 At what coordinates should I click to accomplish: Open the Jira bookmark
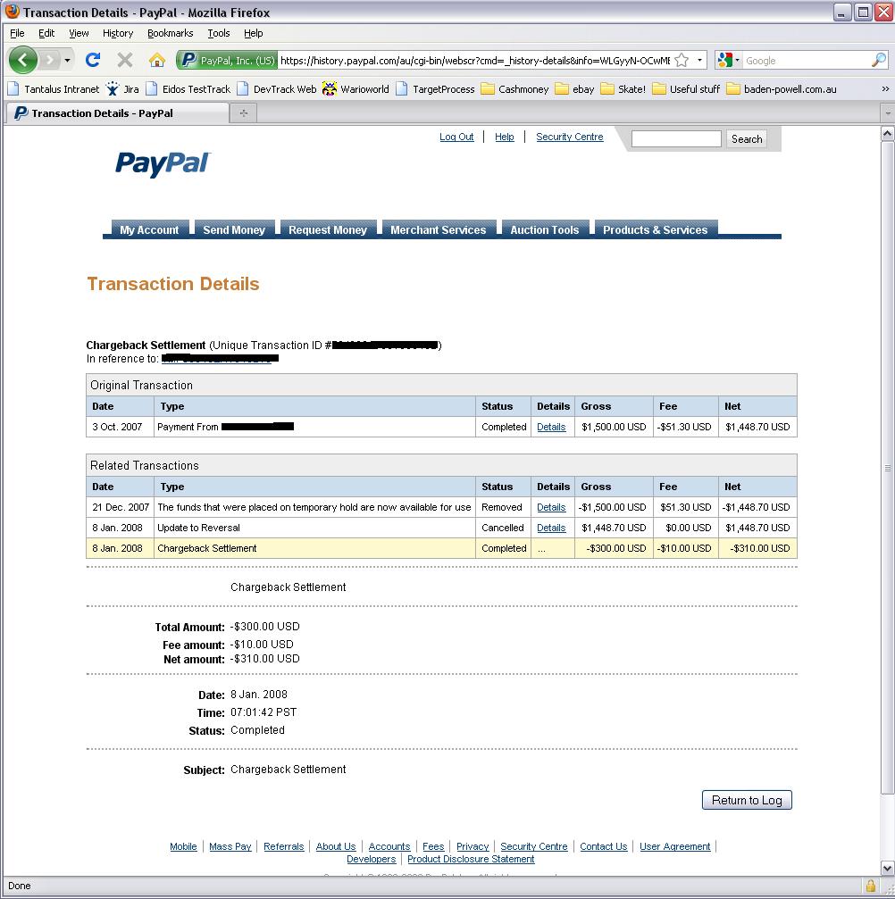tap(122, 89)
